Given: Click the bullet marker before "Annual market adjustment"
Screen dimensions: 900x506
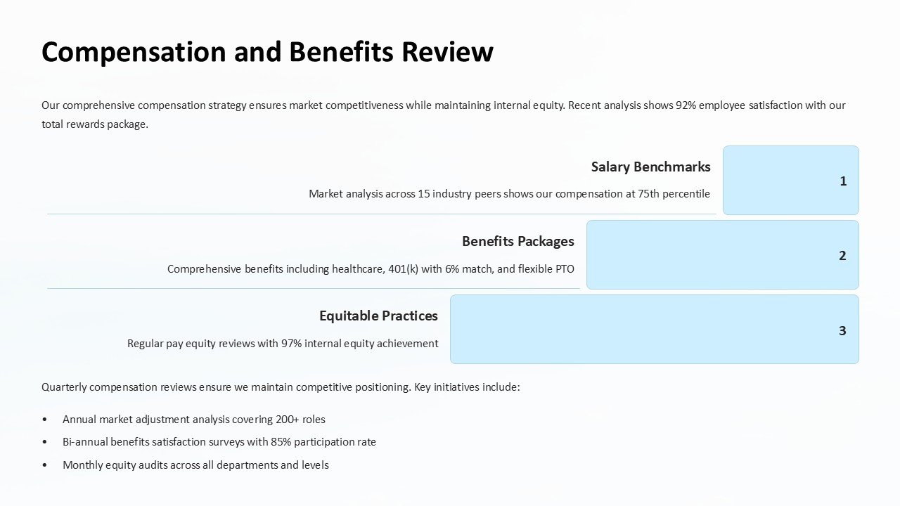Looking at the screenshot, I should [45, 420].
